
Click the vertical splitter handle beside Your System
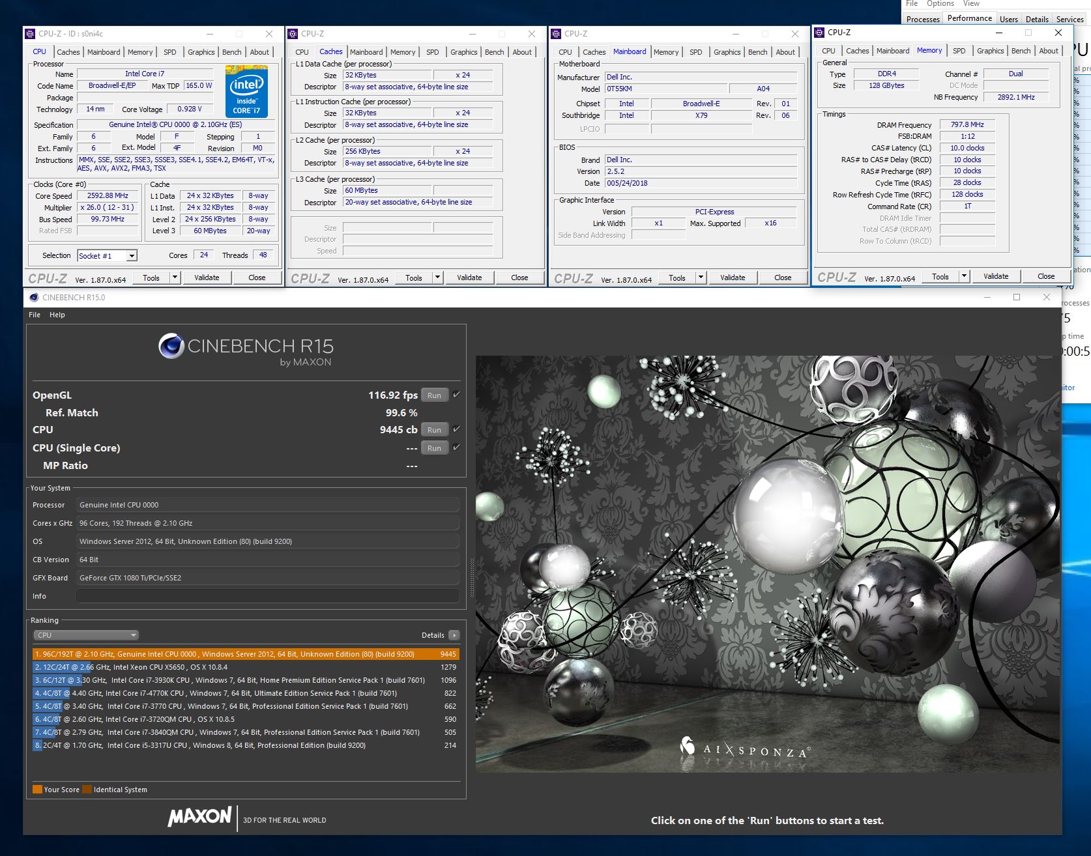pos(472,577)
